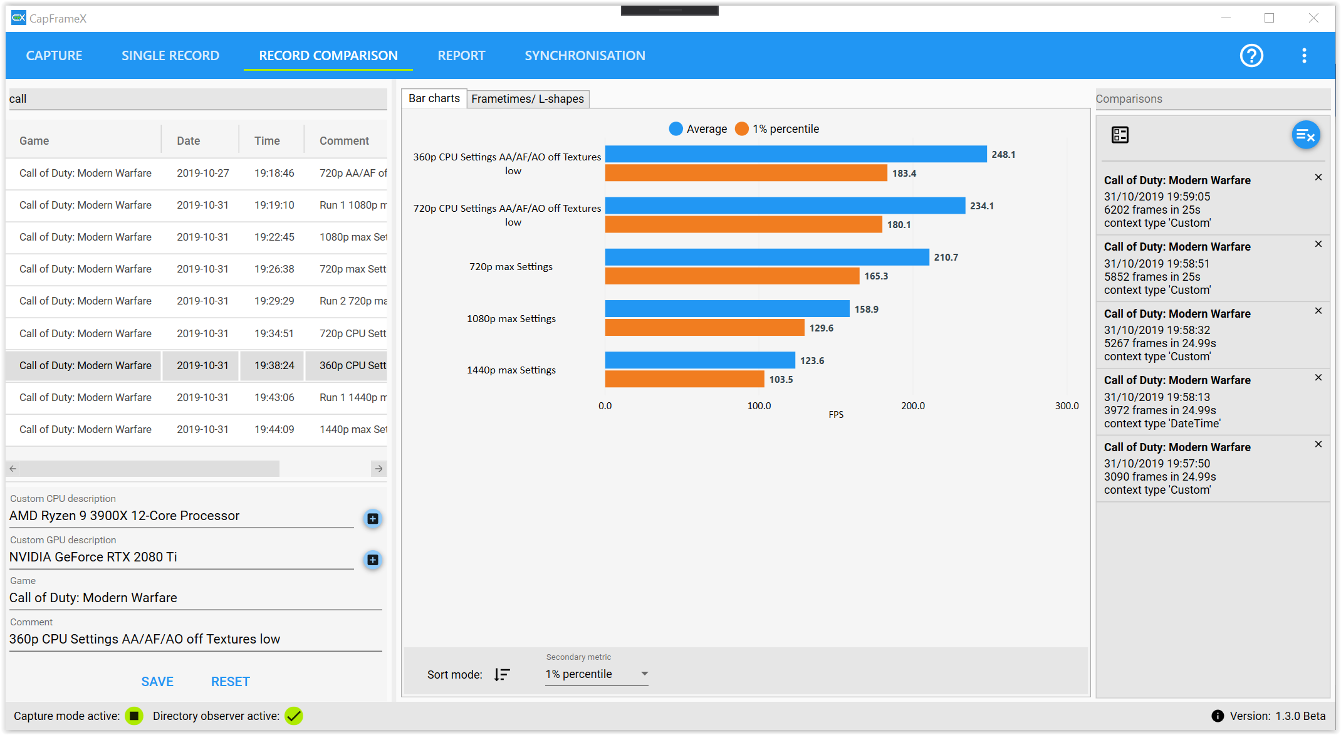Switch to Frametimes/ L-shapes tab
The width and height of the screenshot is (1341, 735).
pos(528,99)
